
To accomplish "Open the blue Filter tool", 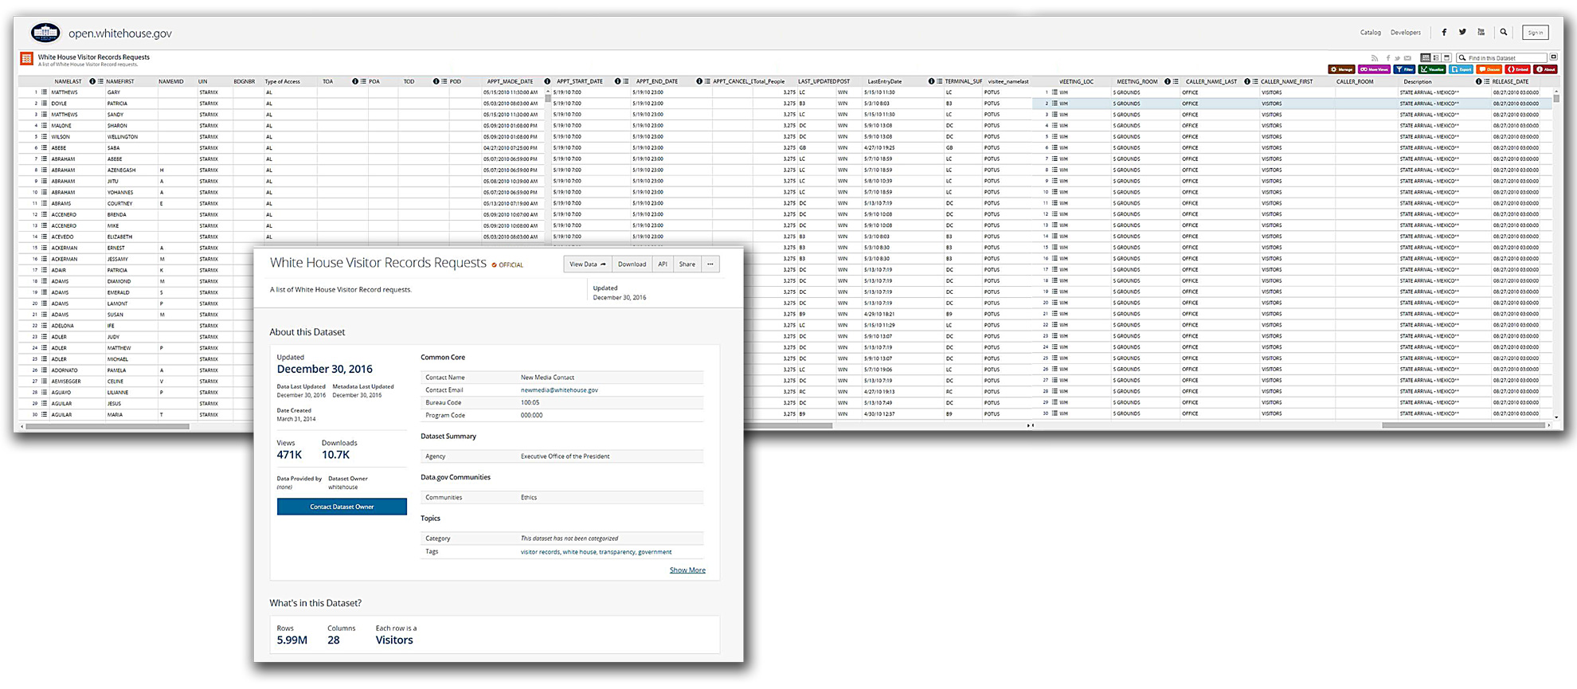I will click(x=1403, y=69).
